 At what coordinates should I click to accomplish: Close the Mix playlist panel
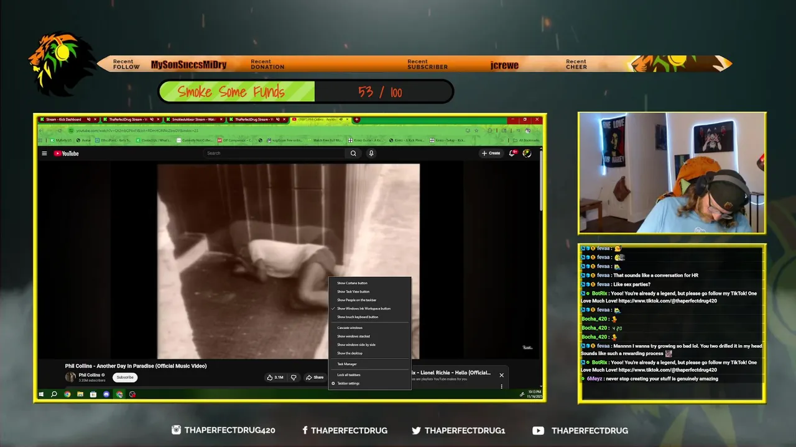501,375
